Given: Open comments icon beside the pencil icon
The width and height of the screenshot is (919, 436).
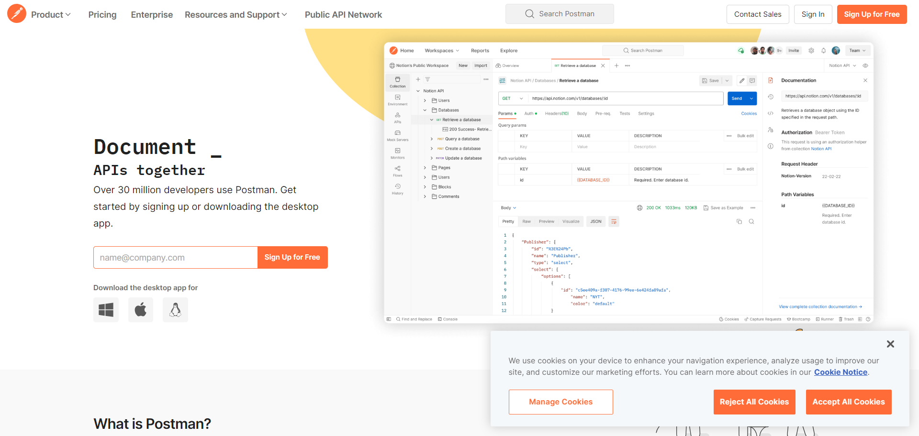Looking at the screenshot, I should pos(752,81).
